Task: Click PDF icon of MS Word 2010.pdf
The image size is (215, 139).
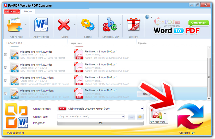Action: coord(79,93)
